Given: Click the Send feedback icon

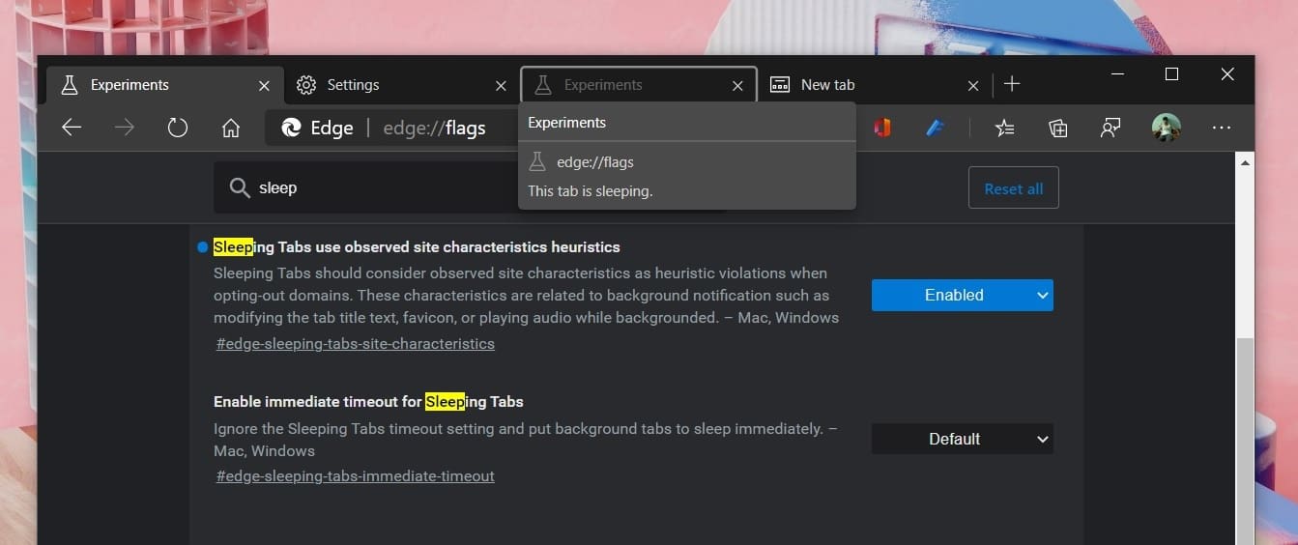Looking at the screenshot, I should click(x=1111, y=128).
